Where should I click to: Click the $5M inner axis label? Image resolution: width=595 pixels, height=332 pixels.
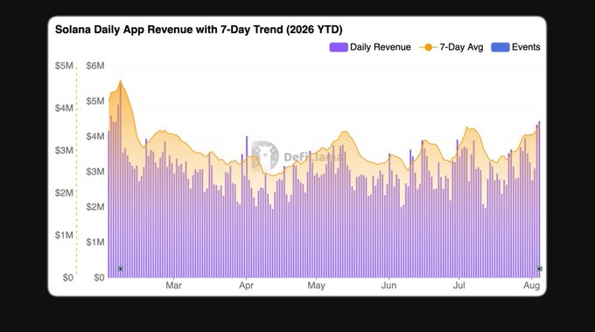point(94,100)
